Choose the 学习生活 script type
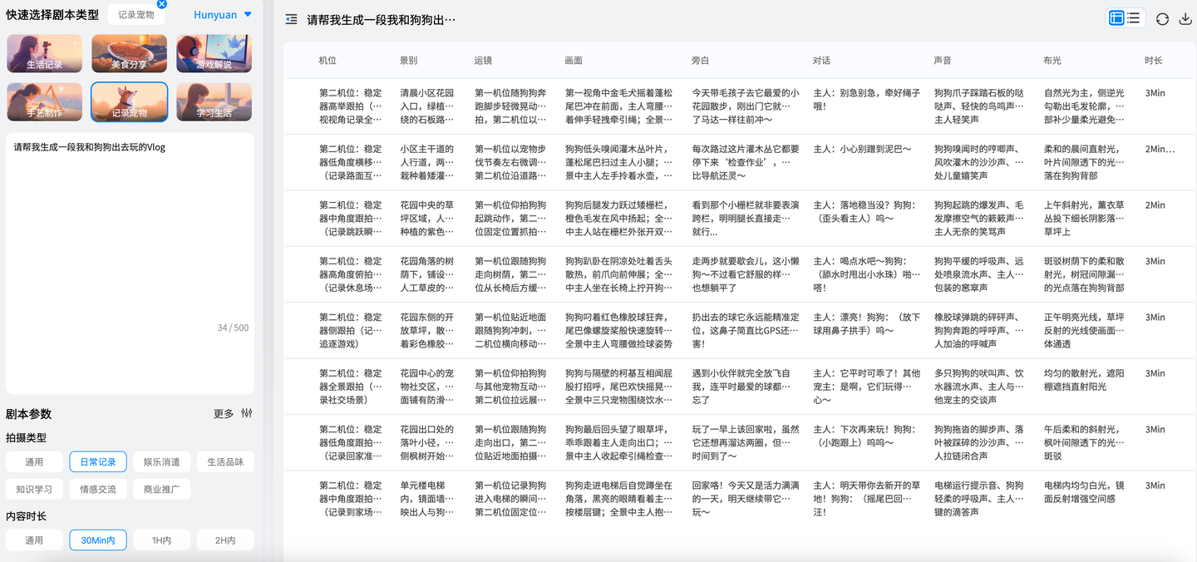1197x562 pixels. pos(214,101)
